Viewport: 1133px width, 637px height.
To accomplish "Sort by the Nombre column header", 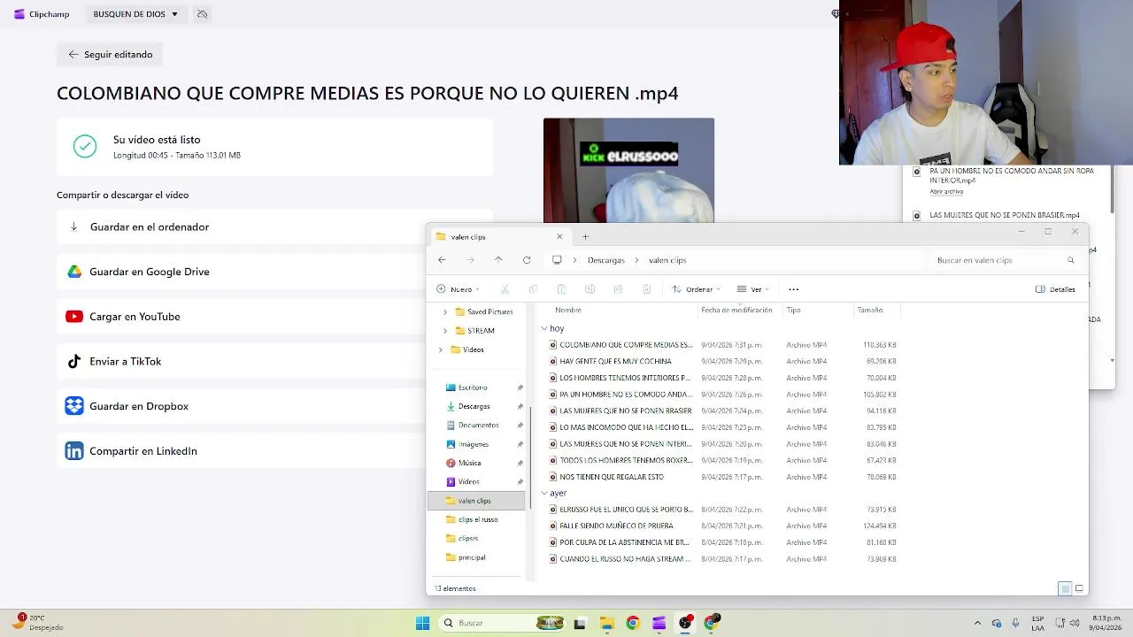I will (x=568, y=310).
